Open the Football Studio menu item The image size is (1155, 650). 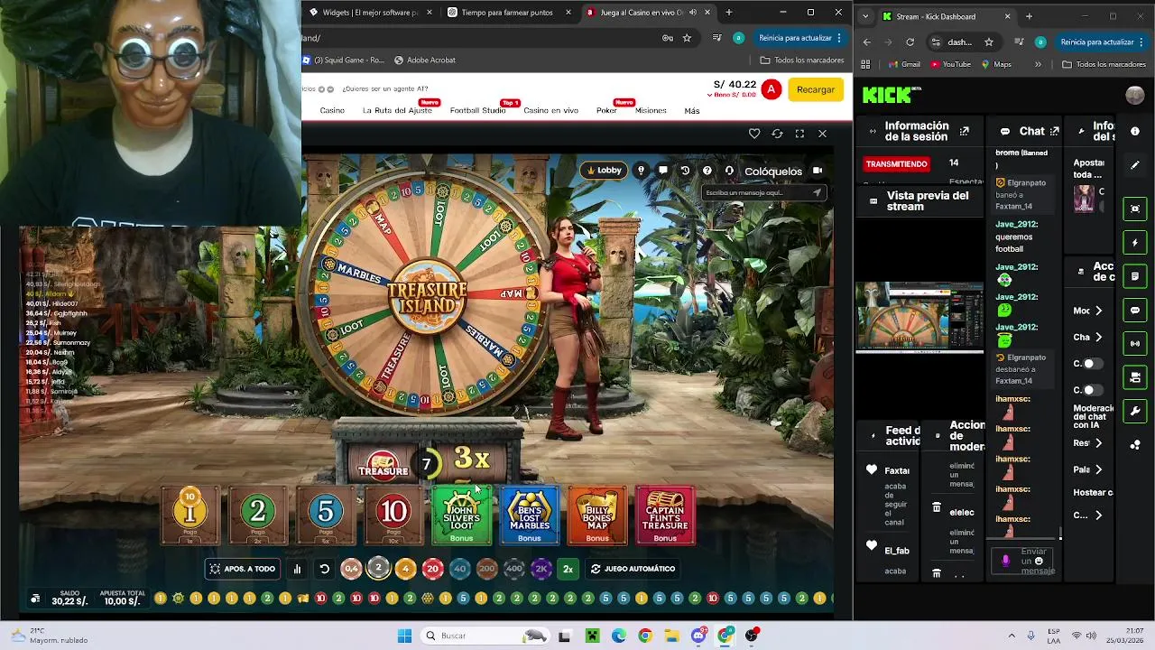click(477, 111)
